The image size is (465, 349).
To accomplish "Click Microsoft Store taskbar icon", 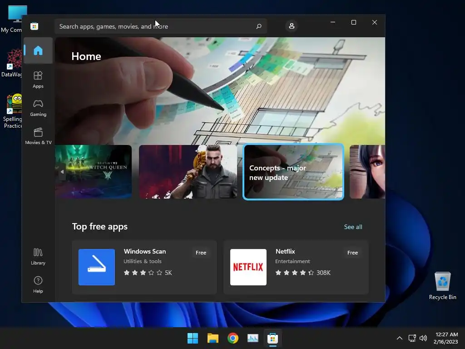I will 272,338.
